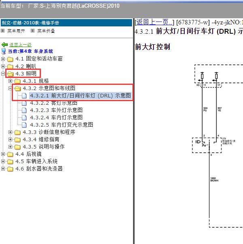Expand the 4.1 固定和活动车窗 node
Screen dimensions: 243x244
pos(3,59)
